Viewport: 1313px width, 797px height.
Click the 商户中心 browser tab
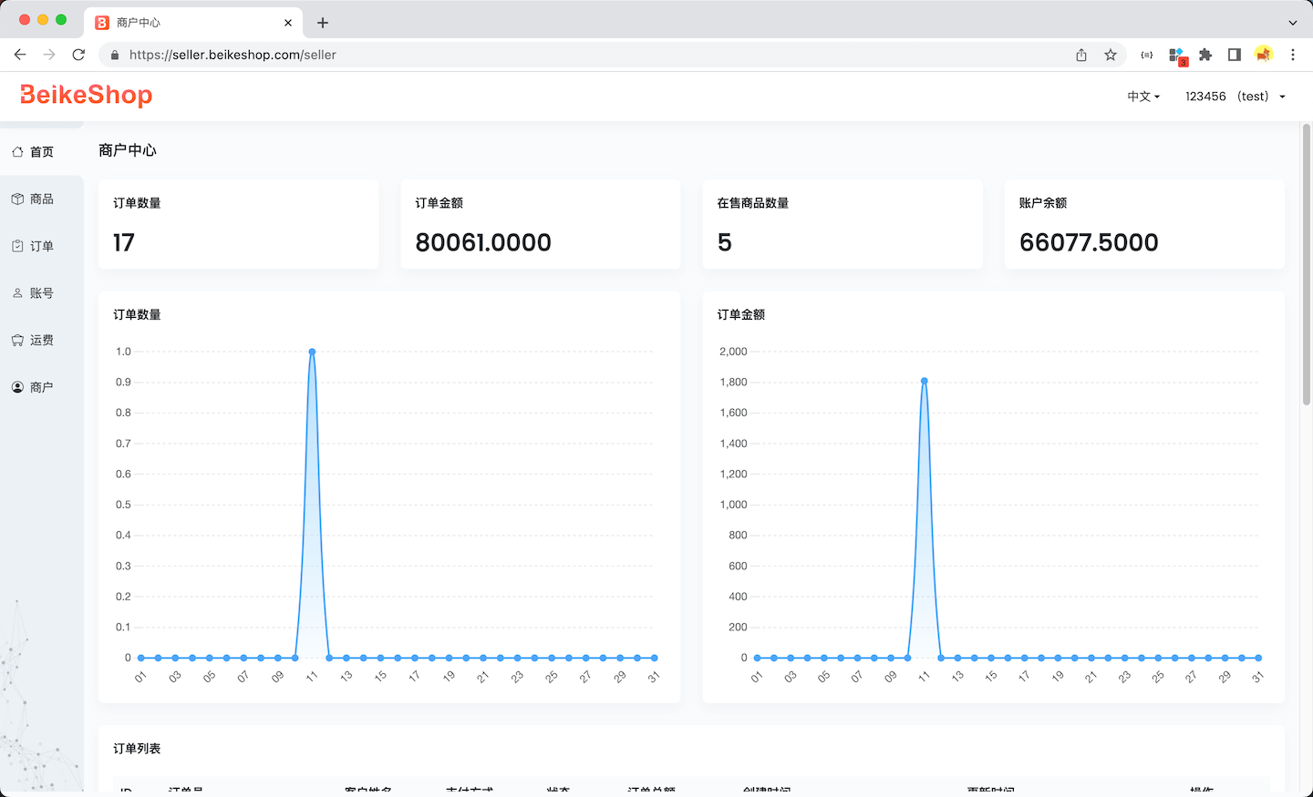coord(193,23)
